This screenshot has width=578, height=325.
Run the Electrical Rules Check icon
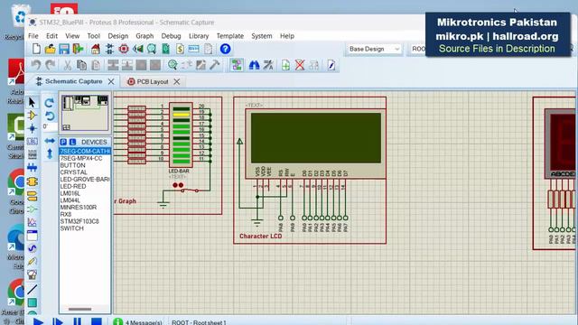click(x=331, y=65)
